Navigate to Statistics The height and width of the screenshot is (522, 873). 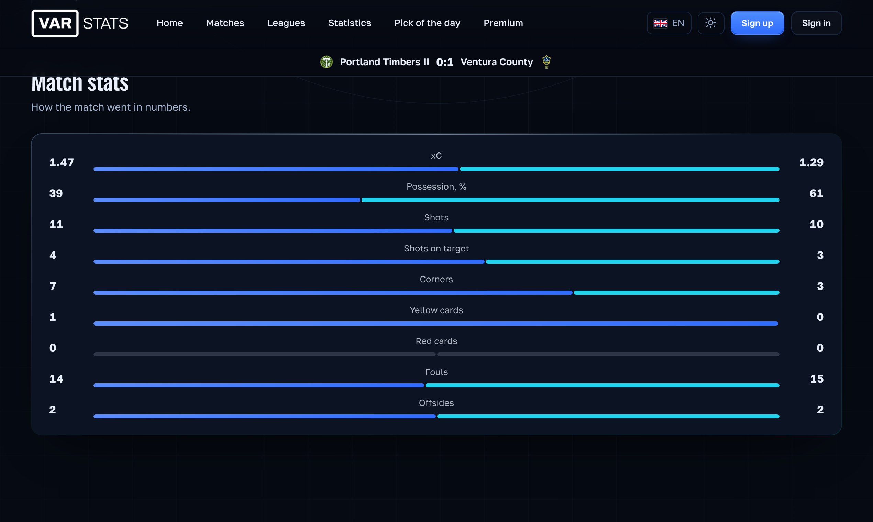click(350, 23)
